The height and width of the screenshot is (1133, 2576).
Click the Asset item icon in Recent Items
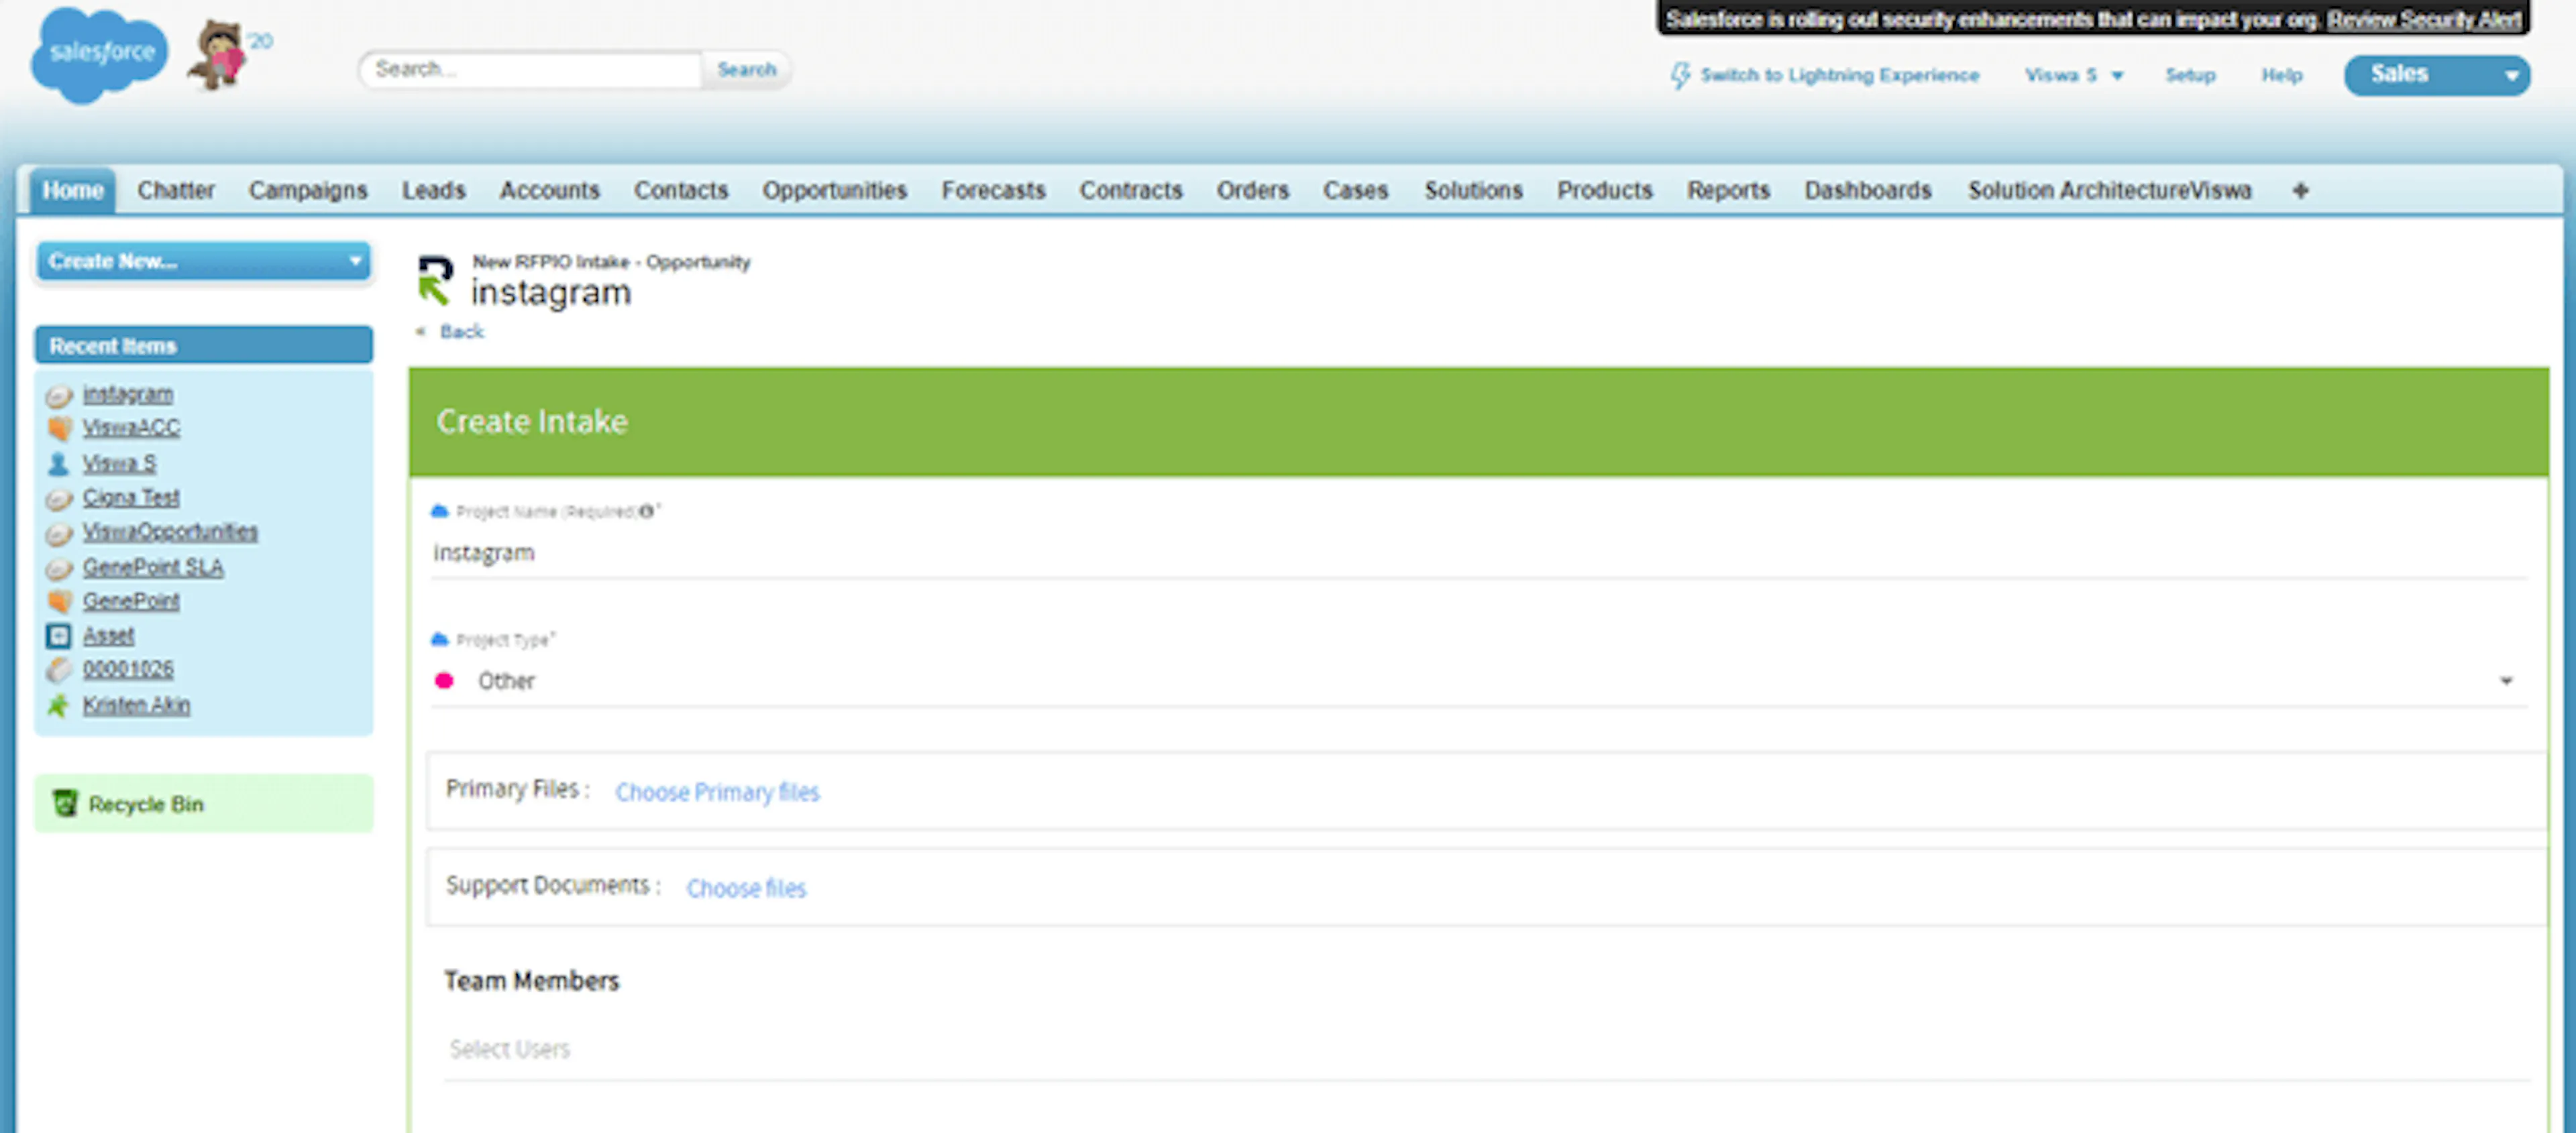(x=59, y=636)
